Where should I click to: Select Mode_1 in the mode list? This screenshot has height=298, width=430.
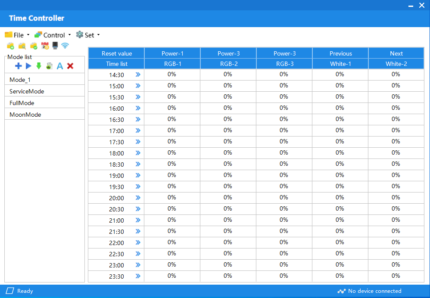tap(44, 80)
